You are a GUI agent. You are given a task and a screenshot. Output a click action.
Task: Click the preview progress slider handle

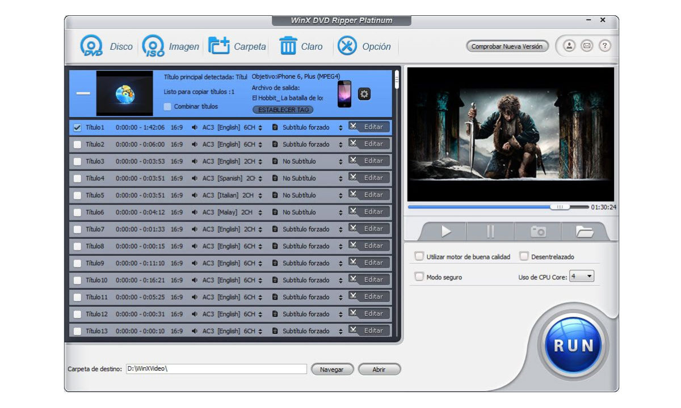[x=560, y=207]
